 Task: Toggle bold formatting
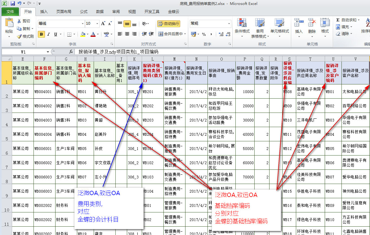coord(41,34)
